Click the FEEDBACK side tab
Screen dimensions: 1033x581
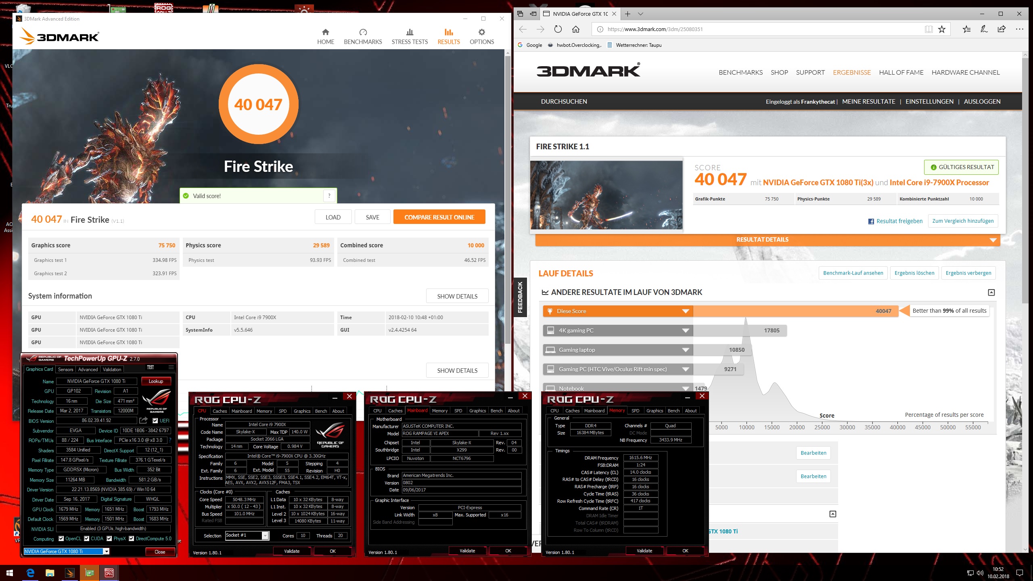pyautogui.click(x=520, y=297)
